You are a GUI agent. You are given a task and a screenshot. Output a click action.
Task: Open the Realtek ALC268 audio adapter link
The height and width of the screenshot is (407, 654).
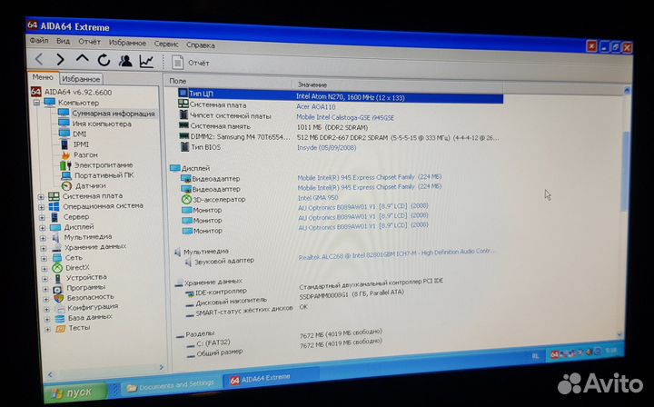click(396, 254)
